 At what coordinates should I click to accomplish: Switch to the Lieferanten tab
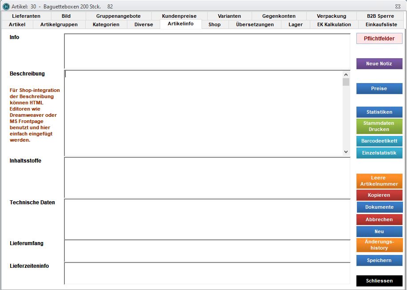(x=26, y=16)
